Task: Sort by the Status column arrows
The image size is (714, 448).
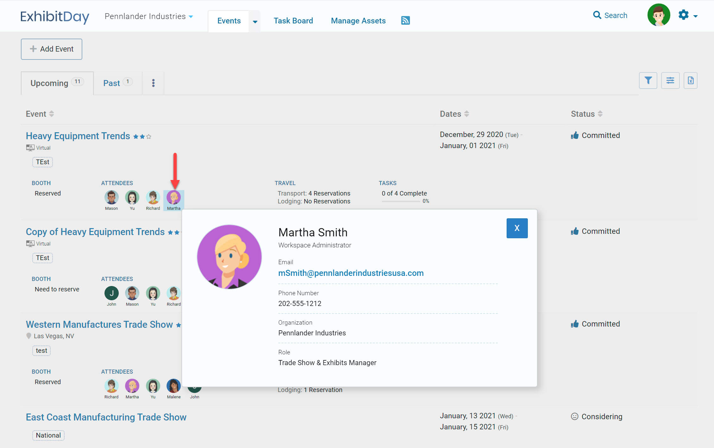Action: (x=600, y=114)
